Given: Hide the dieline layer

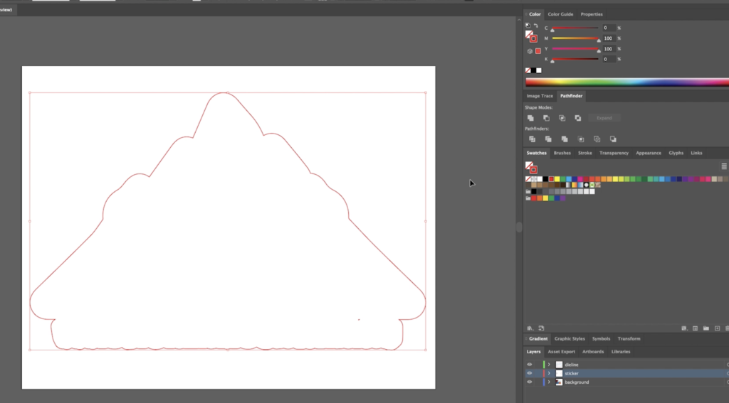Looking at the screenshot, I should (x=529, y=365).
